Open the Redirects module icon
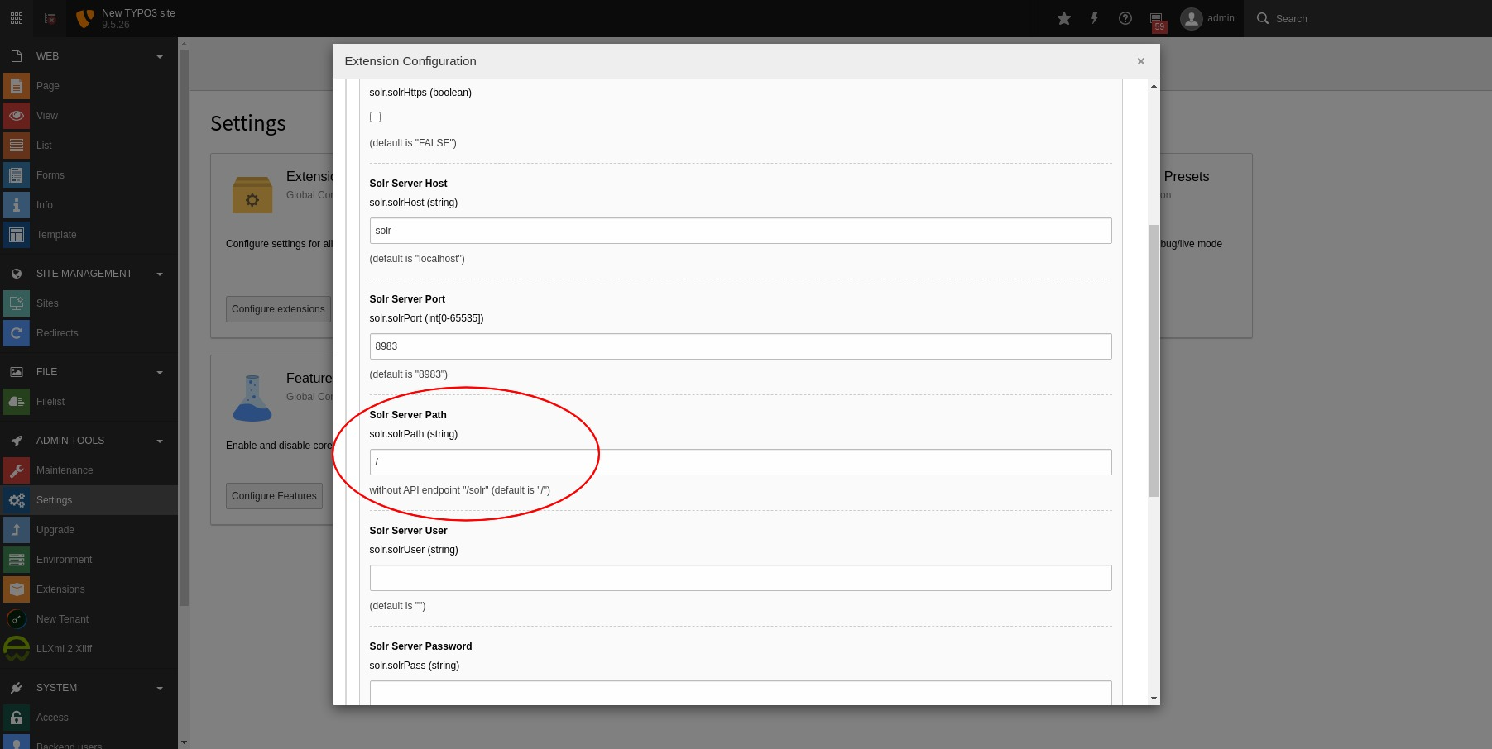The image size is (1492, 749). point(17,333)
